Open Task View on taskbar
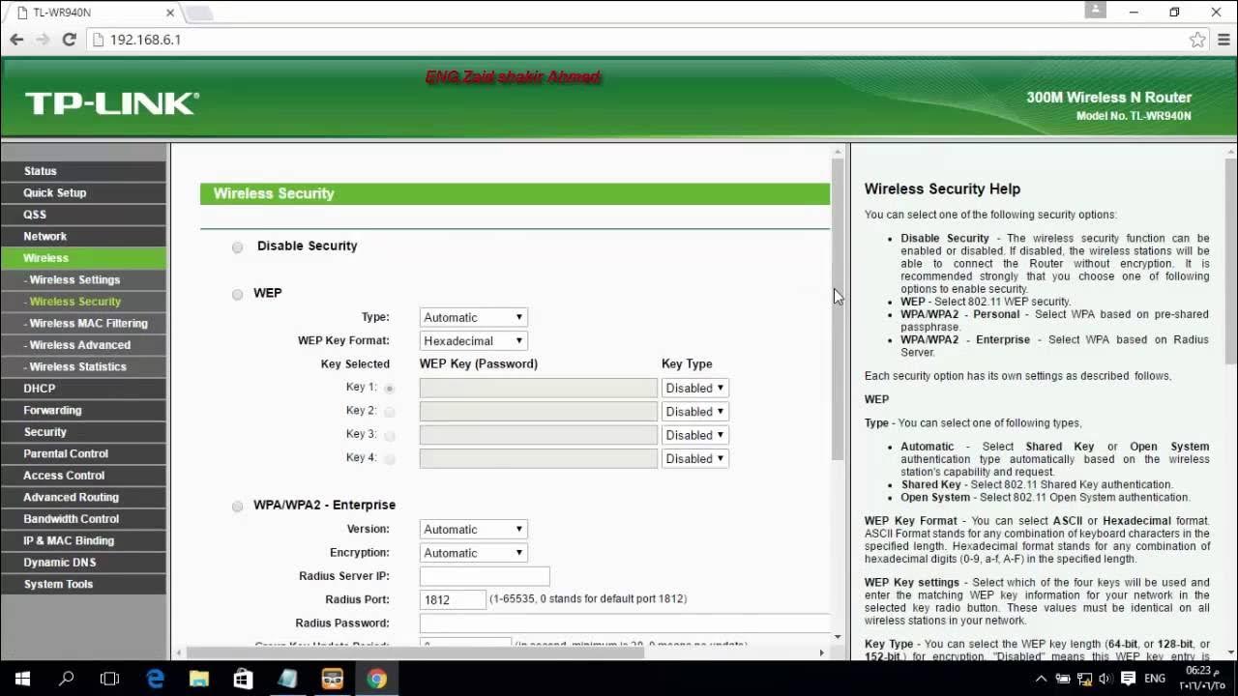The width and height of the screenshot is (1238, 696). tap(109, 679)
